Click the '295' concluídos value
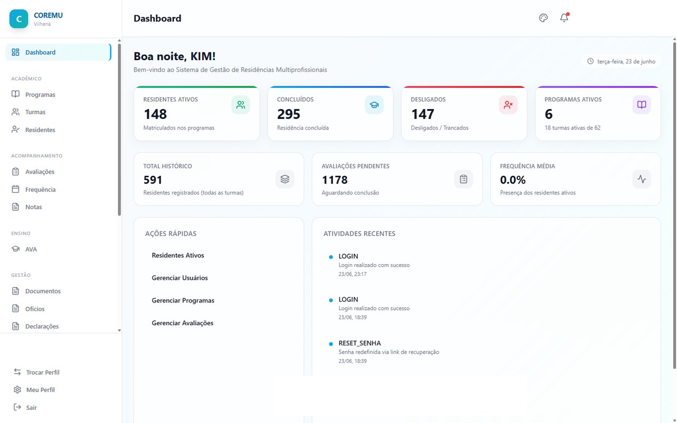Image resolution: width=677 pixels, height=423 pixels. 289,114
